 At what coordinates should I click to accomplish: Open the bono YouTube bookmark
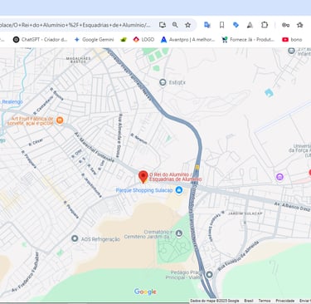coord(292,40)
